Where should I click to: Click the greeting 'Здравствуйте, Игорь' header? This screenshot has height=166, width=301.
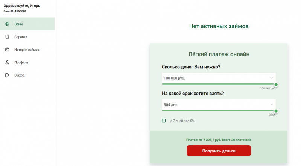pyautogui.click(x=22, y=6)
